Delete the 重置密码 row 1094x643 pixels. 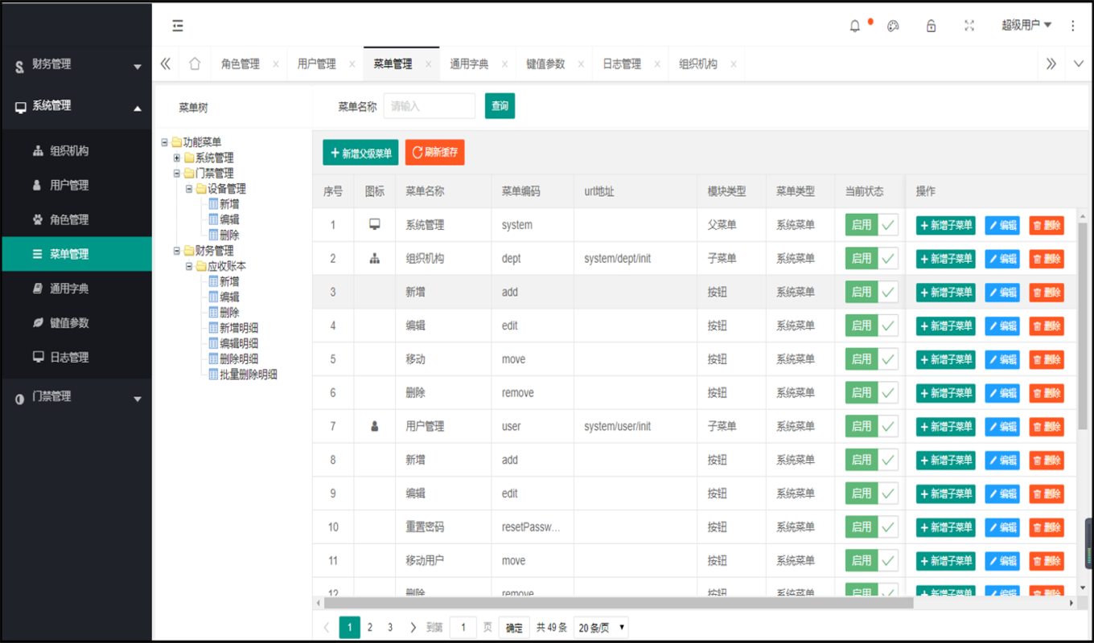pyautogui.click(x=1047, y=527)
